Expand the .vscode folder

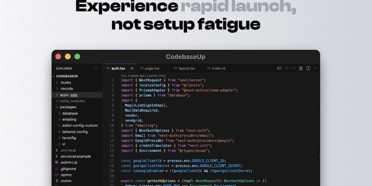pos(57,89)
